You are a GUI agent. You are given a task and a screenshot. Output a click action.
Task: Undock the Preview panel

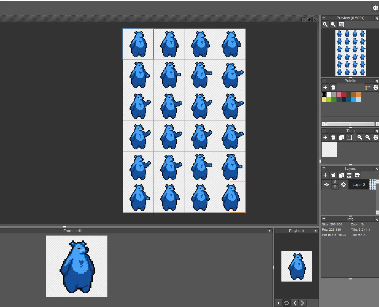point(377,18)
